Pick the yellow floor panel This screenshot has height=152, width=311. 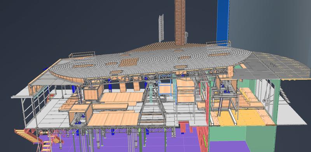point(241,117)
